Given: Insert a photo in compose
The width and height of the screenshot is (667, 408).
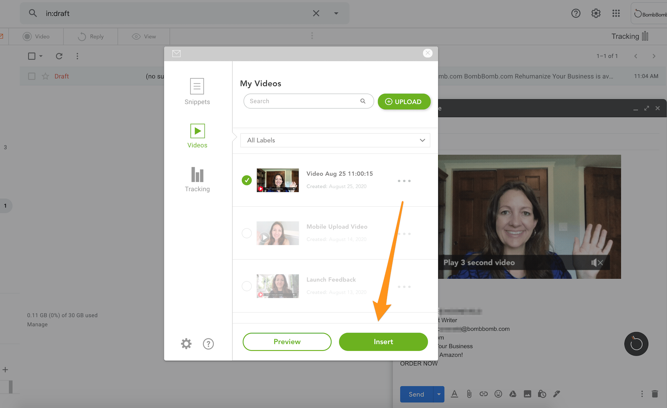Looking at the screenshot, I should pos(527,394).
